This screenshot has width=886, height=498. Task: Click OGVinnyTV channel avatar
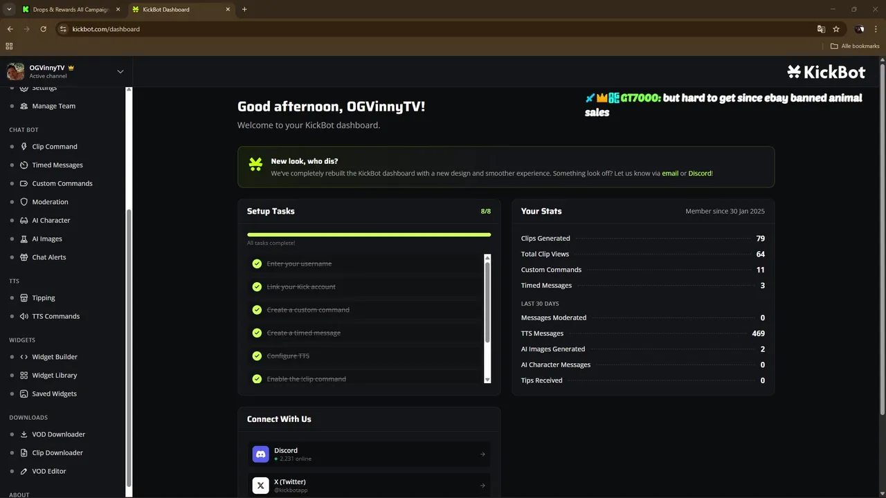(15, 71)
